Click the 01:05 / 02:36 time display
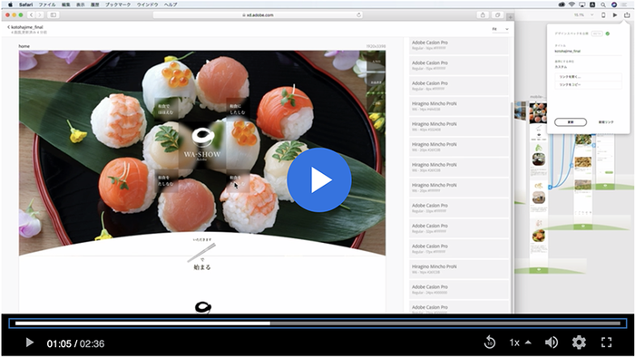This screenshot has height=357, width=635. coord(75,343)
